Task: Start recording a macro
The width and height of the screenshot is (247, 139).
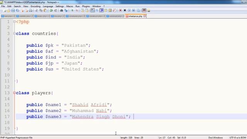Action: click(120, 10)
